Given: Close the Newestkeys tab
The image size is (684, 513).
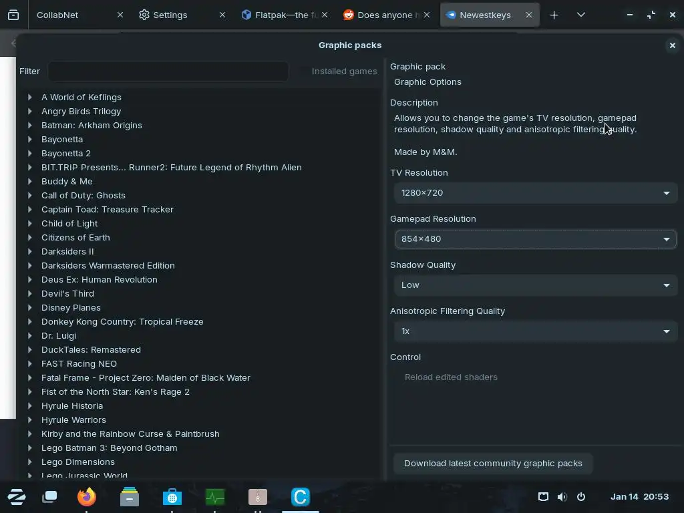Looking at the screenshot, I should (x=529, y=15).
